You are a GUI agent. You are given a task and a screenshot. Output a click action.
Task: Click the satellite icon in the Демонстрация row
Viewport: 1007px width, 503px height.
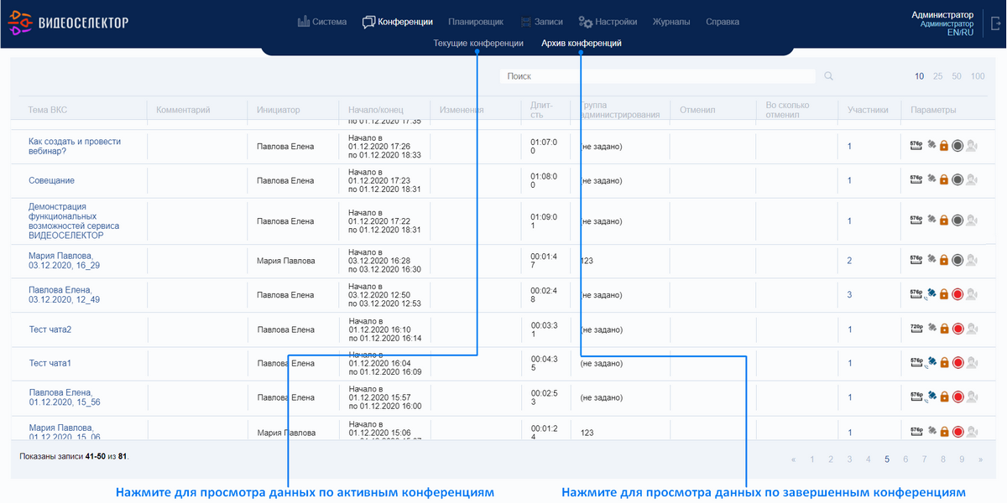pyautogui.click(x=931, y=220)
